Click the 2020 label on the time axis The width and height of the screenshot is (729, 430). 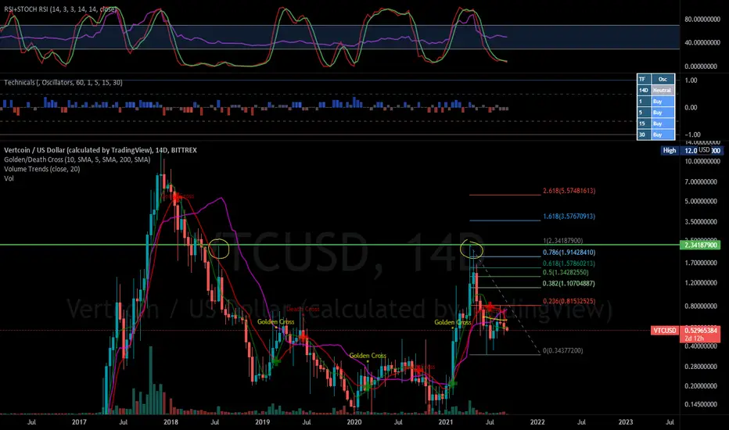pos(354,422)
